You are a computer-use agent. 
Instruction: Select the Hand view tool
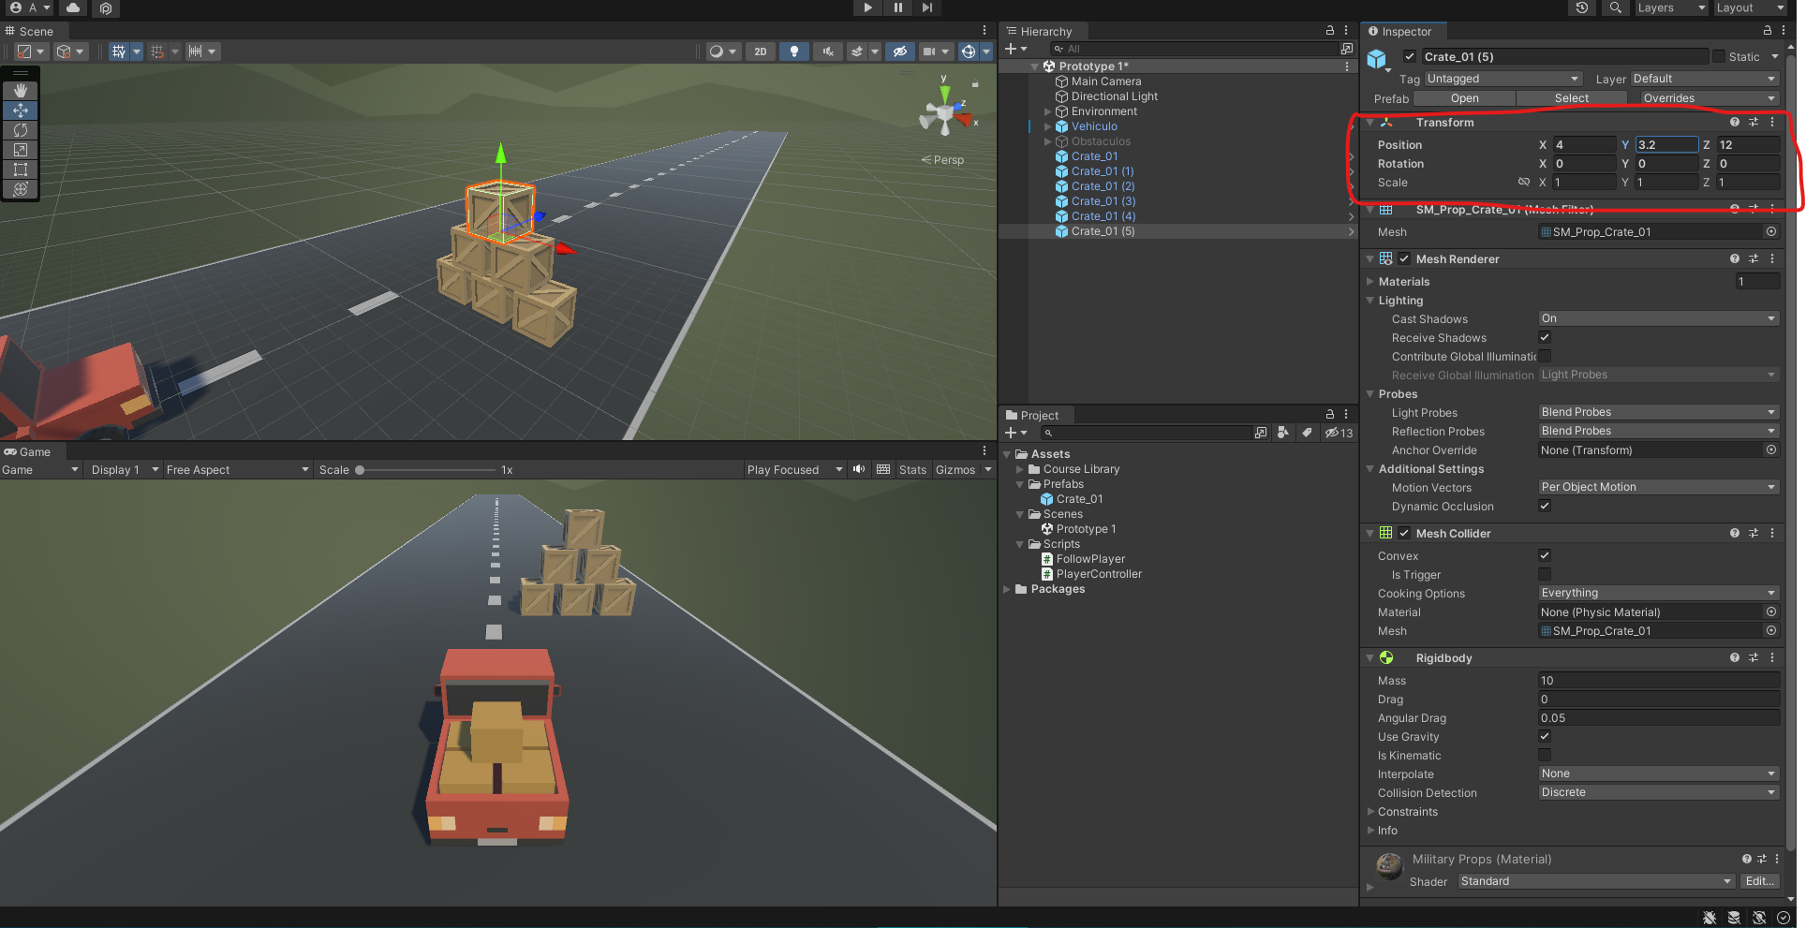(x=20, y=91)
